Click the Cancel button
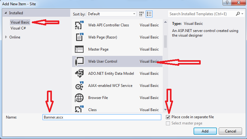Viewport: 247px width, 139px height. (x=230, y=131)
